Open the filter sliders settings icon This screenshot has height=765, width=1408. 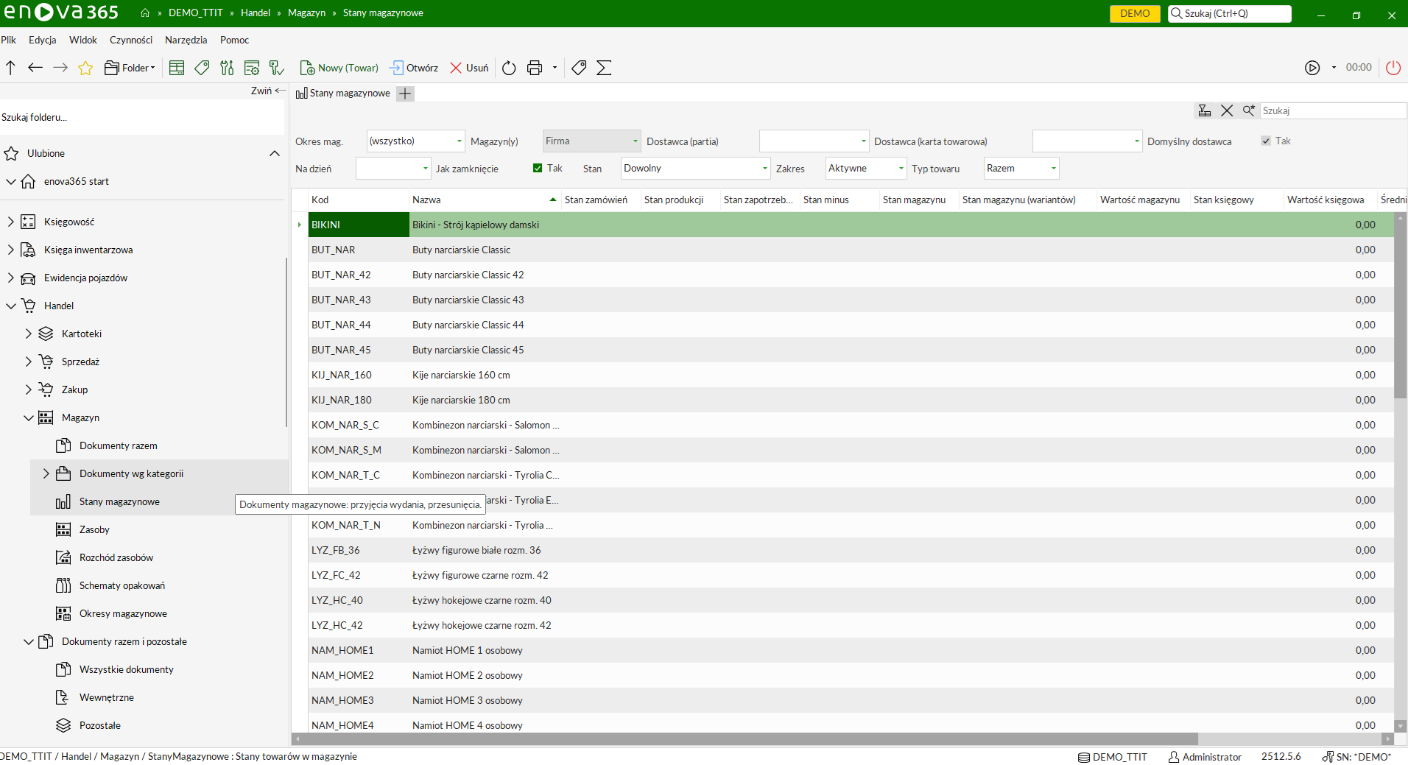227,68
